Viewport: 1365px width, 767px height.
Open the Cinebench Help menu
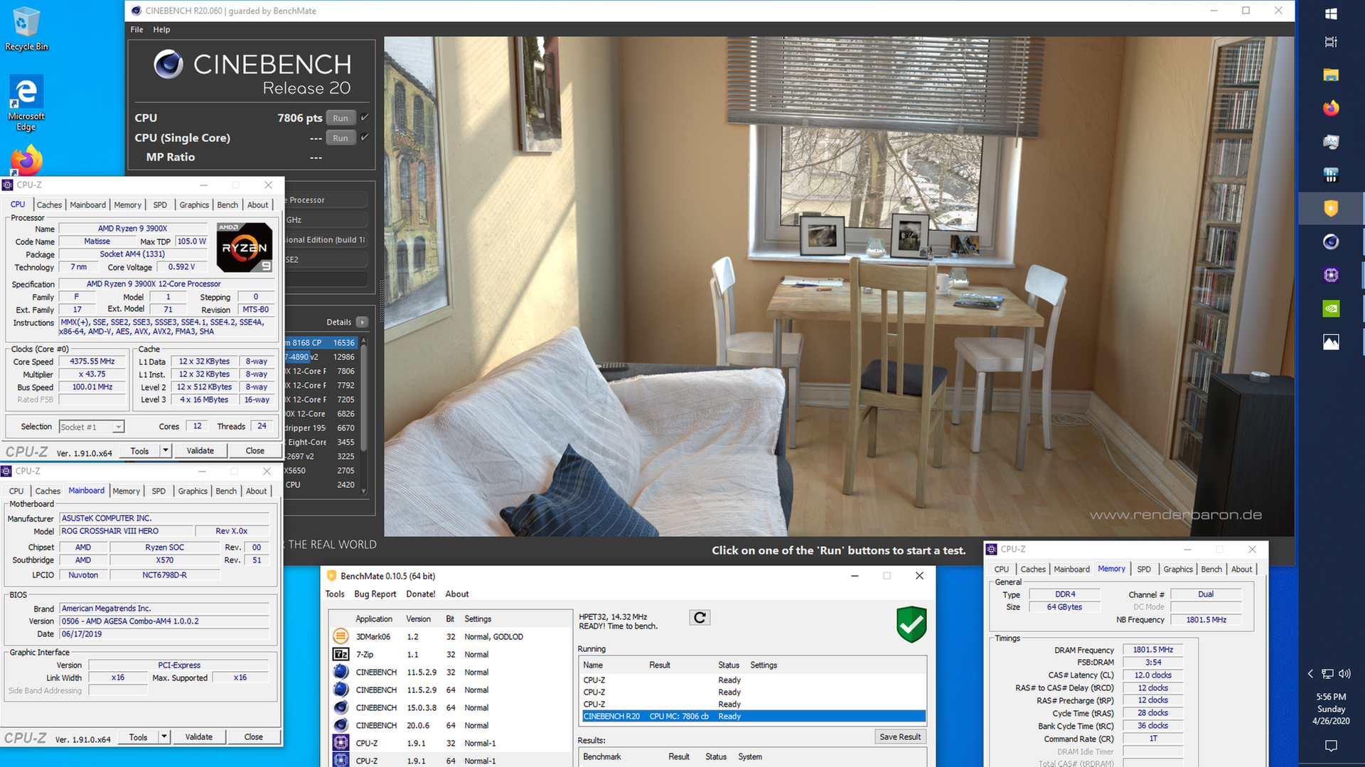click(161, 29)
